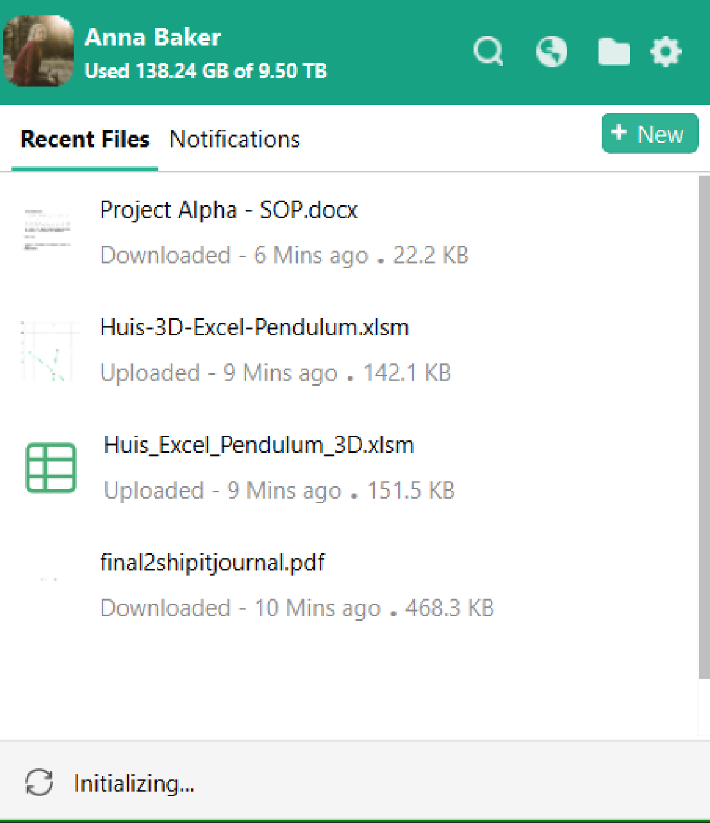Open Huis_Excel_Pendulum_3D.xlsm file entry
Viewport: 710px width, 823px height.
259,445
